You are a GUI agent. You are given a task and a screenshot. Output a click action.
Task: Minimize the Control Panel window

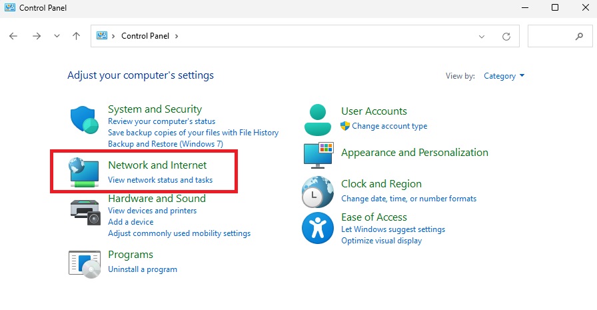(525, 7)
